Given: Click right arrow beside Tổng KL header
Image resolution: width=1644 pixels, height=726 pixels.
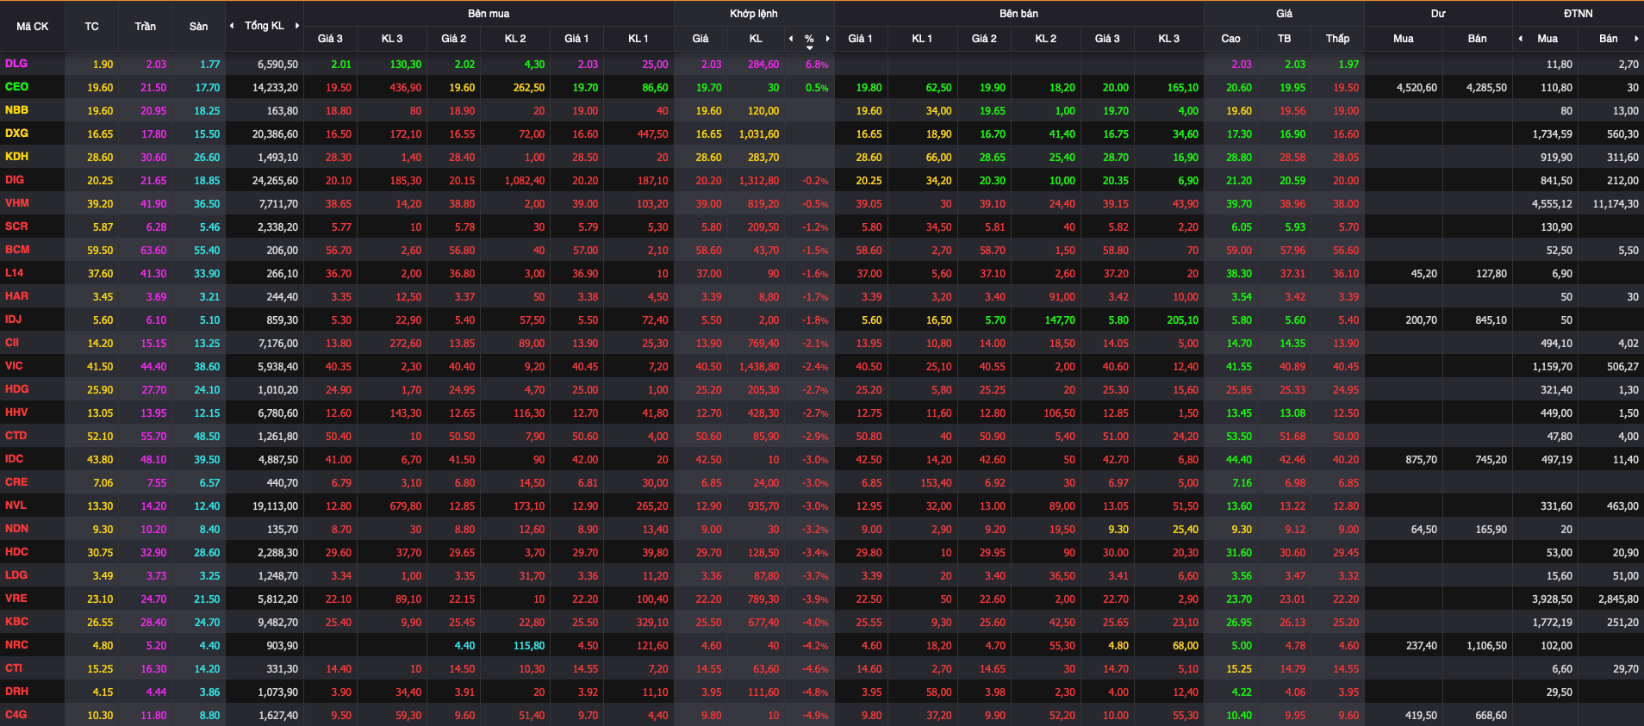Looking at the screenshot, I should pos(297,26).
